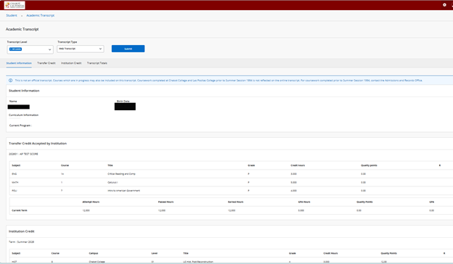Click the Current Program label
This screenshot has height=264, width=453.
20,125
